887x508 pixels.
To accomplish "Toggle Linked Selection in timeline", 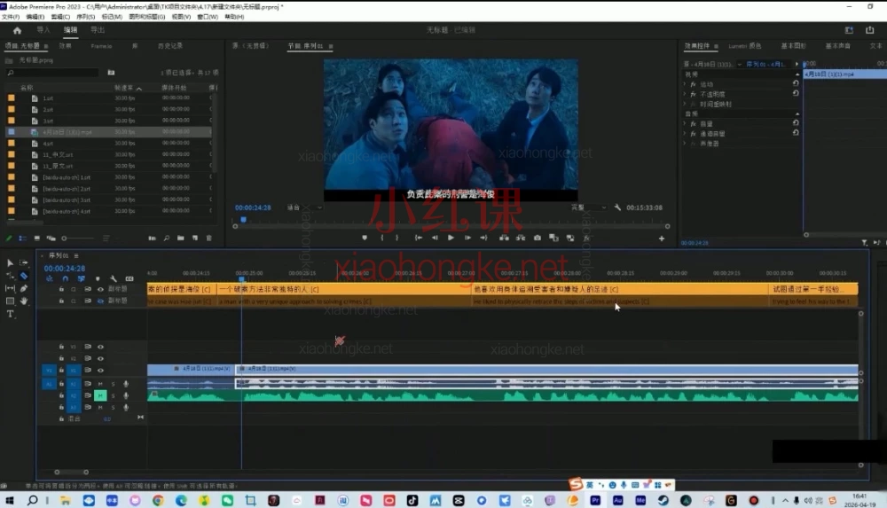I will (x=81, y=279).
